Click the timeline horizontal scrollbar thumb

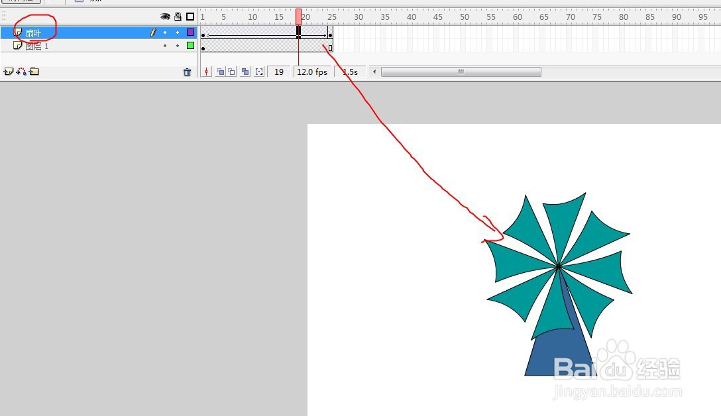click(x=461, y=72)
